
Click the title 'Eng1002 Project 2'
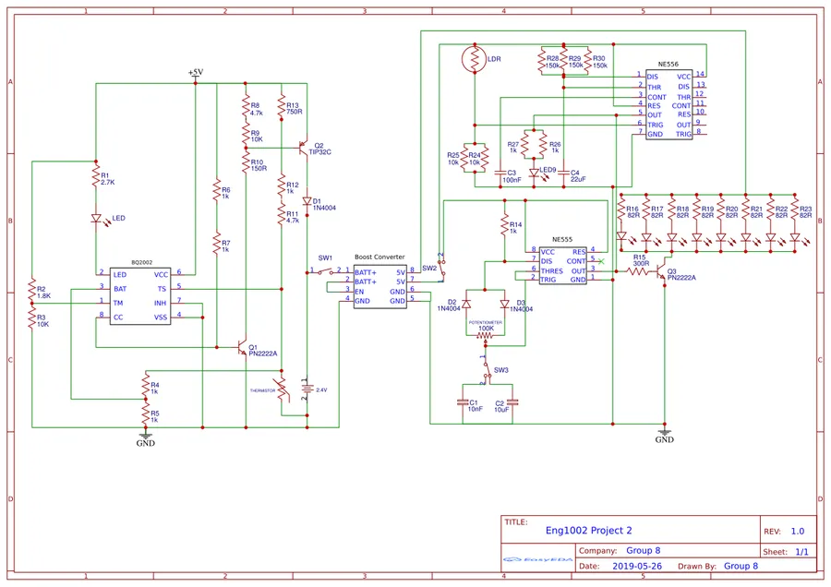tap(588, 531)
